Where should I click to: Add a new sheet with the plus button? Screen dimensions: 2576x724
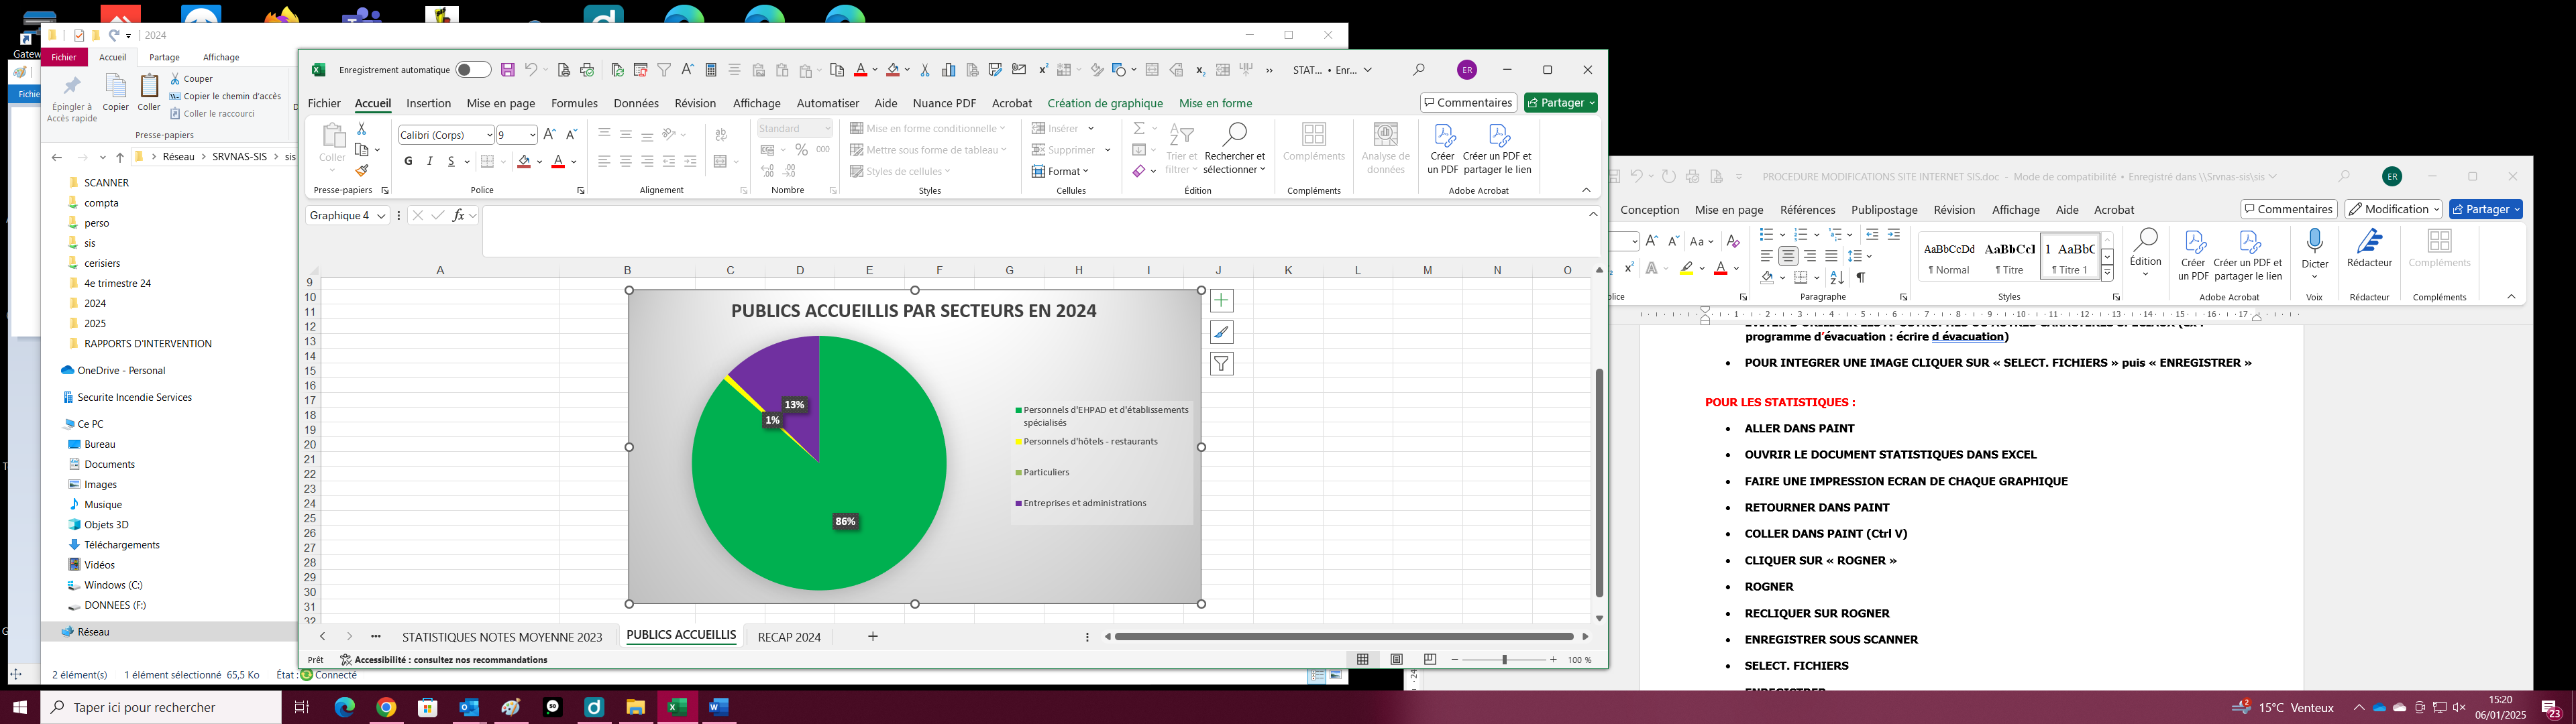pyautogui.click(x=873, y=636)
